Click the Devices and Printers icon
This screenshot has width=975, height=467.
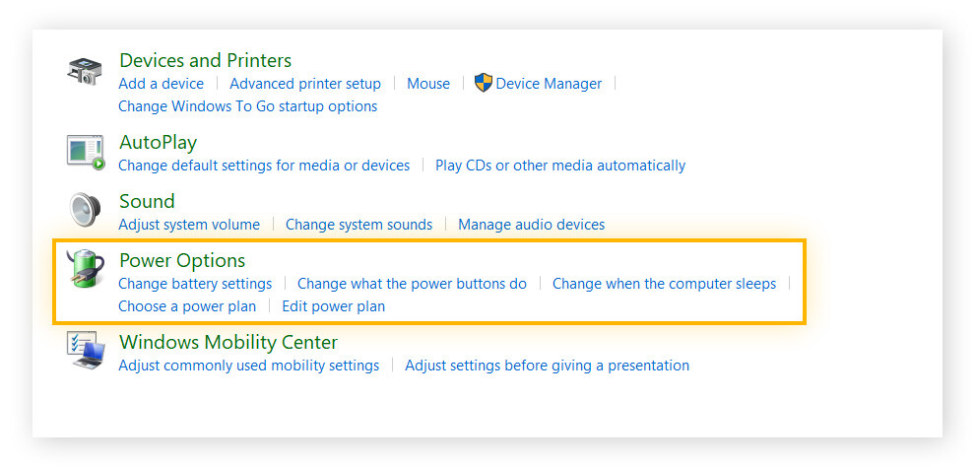tap(85, 72)
